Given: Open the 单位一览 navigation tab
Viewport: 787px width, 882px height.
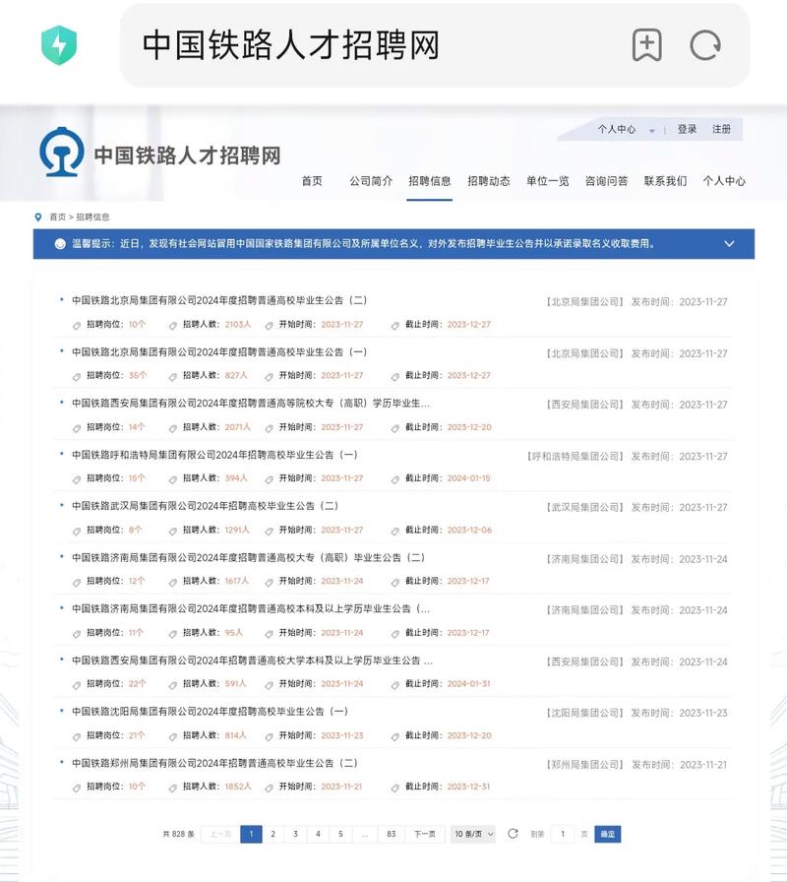Looking at the screenshot, I should 548,181.
